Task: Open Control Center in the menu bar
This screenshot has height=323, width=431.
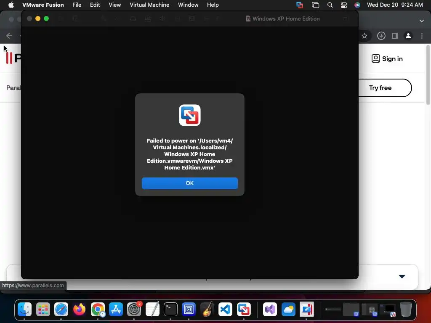Action: tap(343, 5)
